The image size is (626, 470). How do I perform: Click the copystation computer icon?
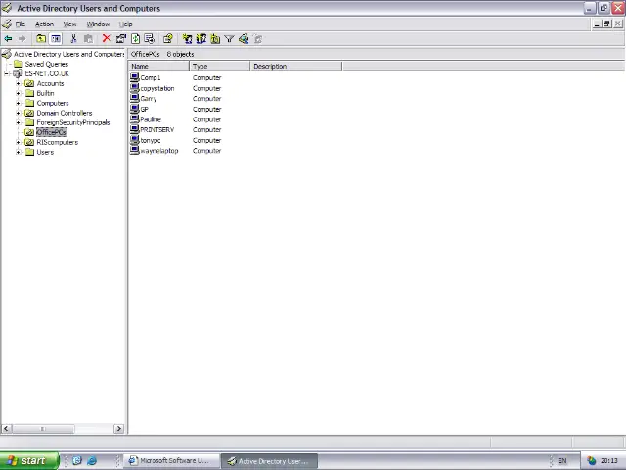[x=135, y=88]
